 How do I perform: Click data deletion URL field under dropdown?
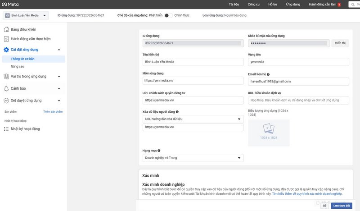point(193,127)
